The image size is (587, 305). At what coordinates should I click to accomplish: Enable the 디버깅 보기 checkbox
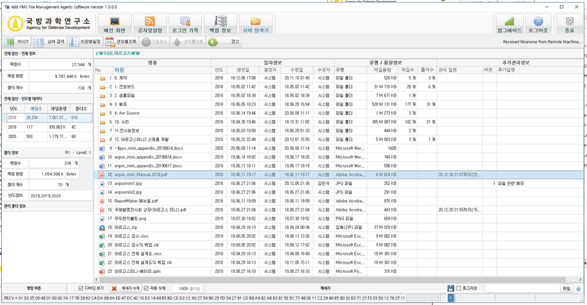(81, 289)
